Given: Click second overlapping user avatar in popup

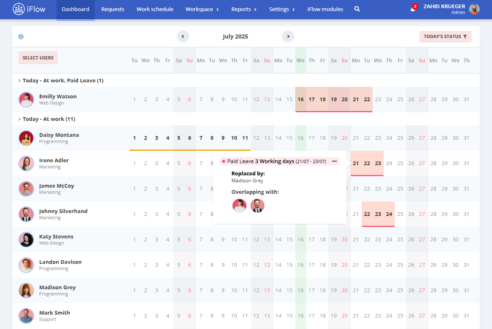Looking at the screenshot, I should pyautogui.click(x=257, y=206).
